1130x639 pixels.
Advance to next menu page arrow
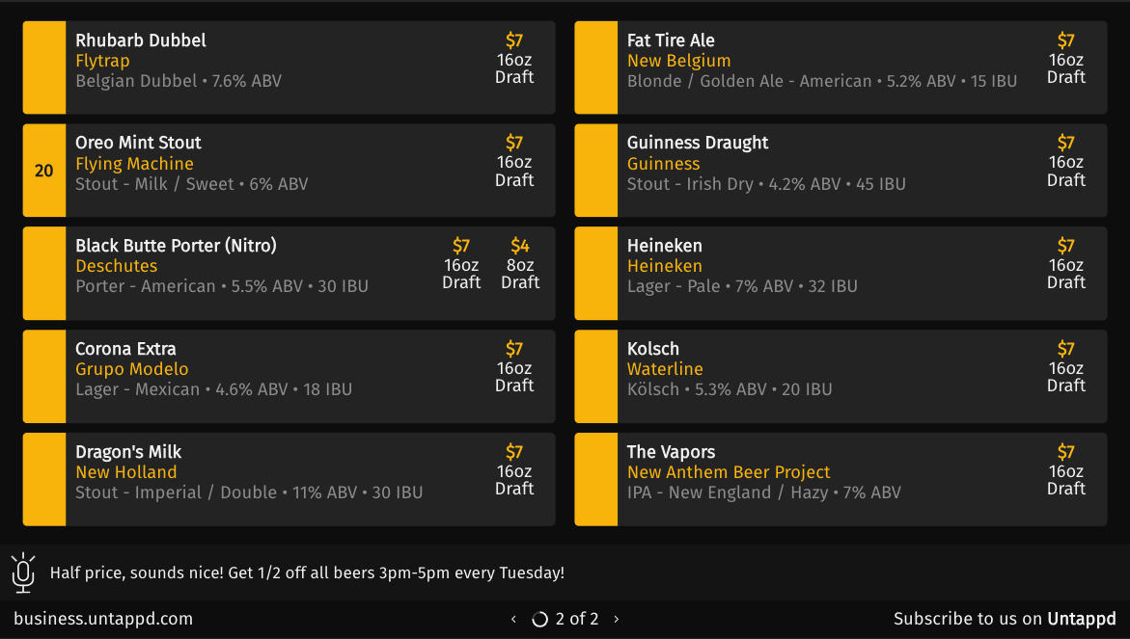617,619
